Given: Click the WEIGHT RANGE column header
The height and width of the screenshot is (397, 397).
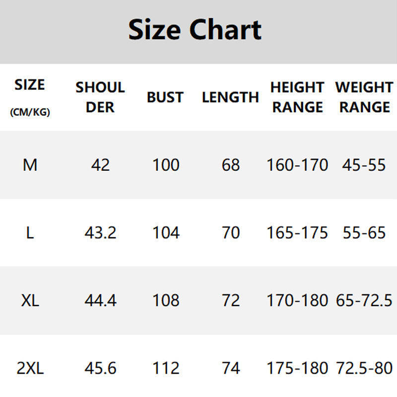Looking at the screenshot, I should click(x=364, y=97).
